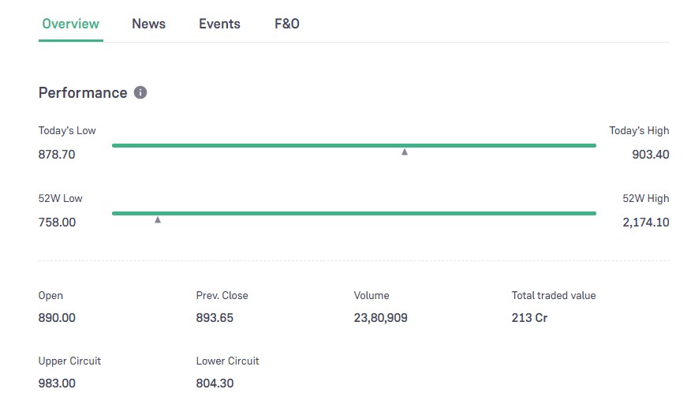Click the 52W low-high range bar
This screenshot has height=404, width=691.
[x=354, y=213]
